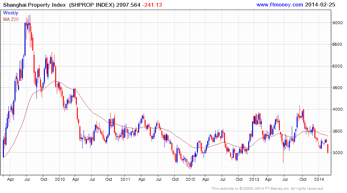Image resolution: width=347 pixels, height=193 pixels.
Task: Click the 3500 price axis label
Action: click(x=337, y=131)
